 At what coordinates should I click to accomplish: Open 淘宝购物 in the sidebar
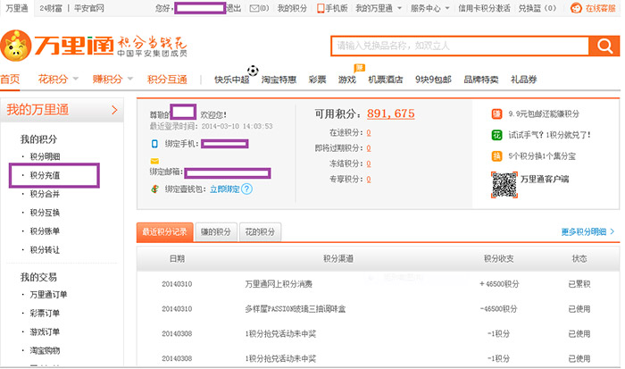coord(45,350)
